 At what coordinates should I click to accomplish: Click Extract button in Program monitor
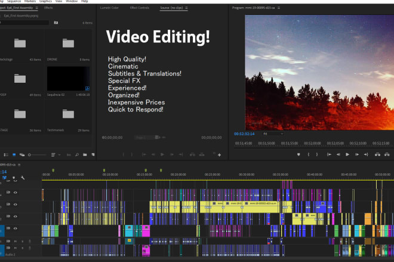pyautogui.click(x=387, y=154)
